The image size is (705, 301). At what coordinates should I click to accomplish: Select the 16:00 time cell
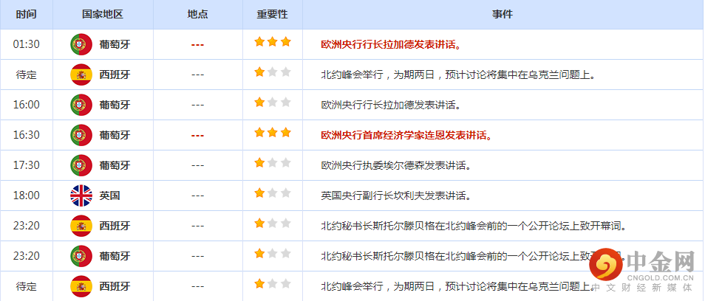[x=26, y=105]
